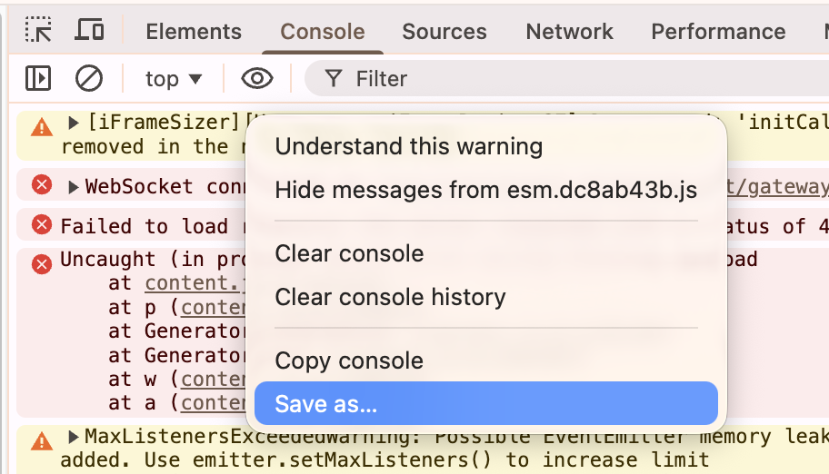Show the console sidebar panel icon
The height and width of the screenshot is (474, 829).
point(38,79)
